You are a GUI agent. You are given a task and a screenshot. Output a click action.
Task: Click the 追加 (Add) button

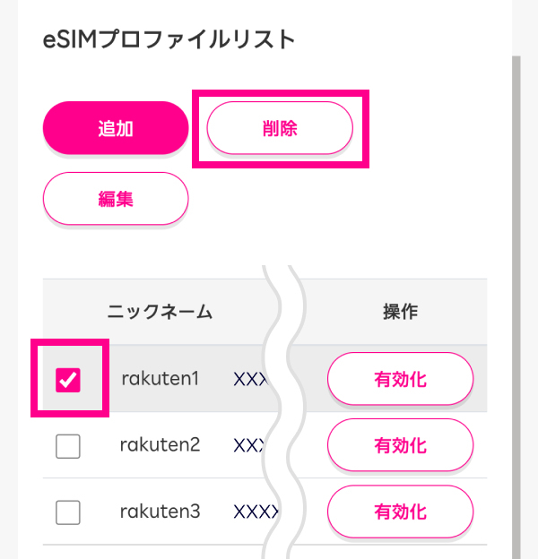(x=116, y=128)
